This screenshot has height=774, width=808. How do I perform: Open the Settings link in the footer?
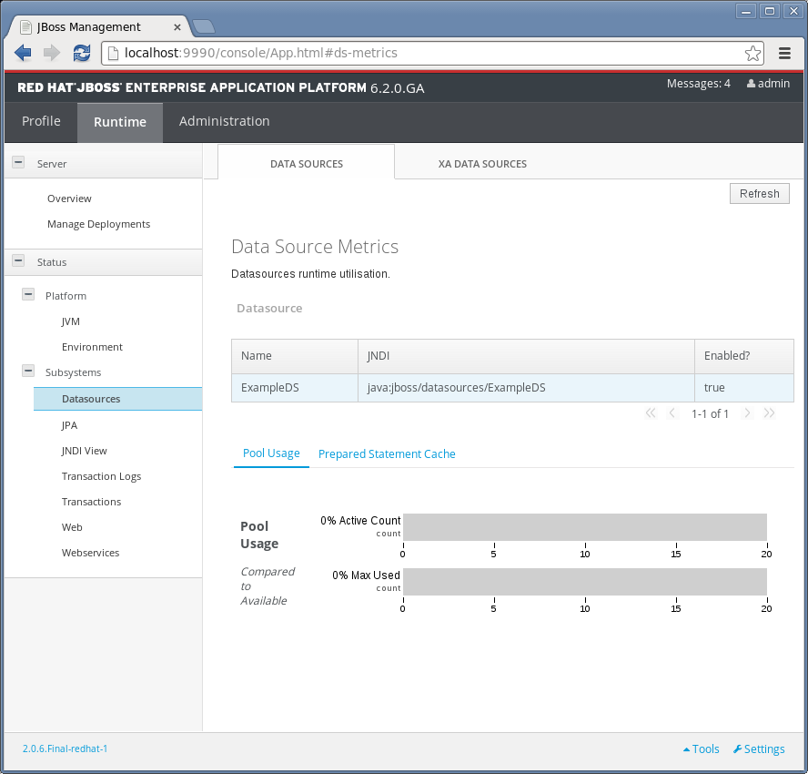click(x=759, y=749)
